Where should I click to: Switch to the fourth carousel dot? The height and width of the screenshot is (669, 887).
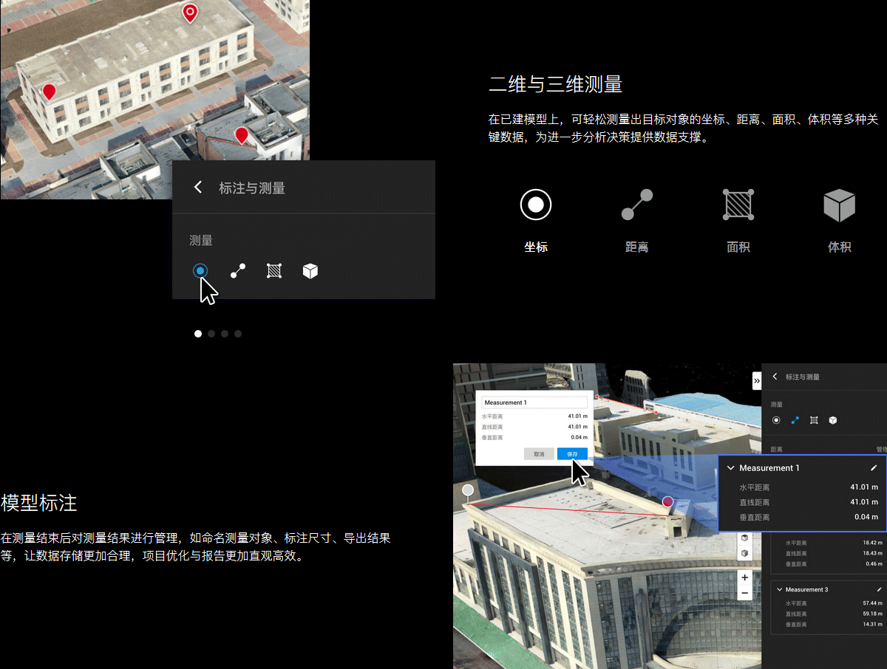[x=238, y=334]
